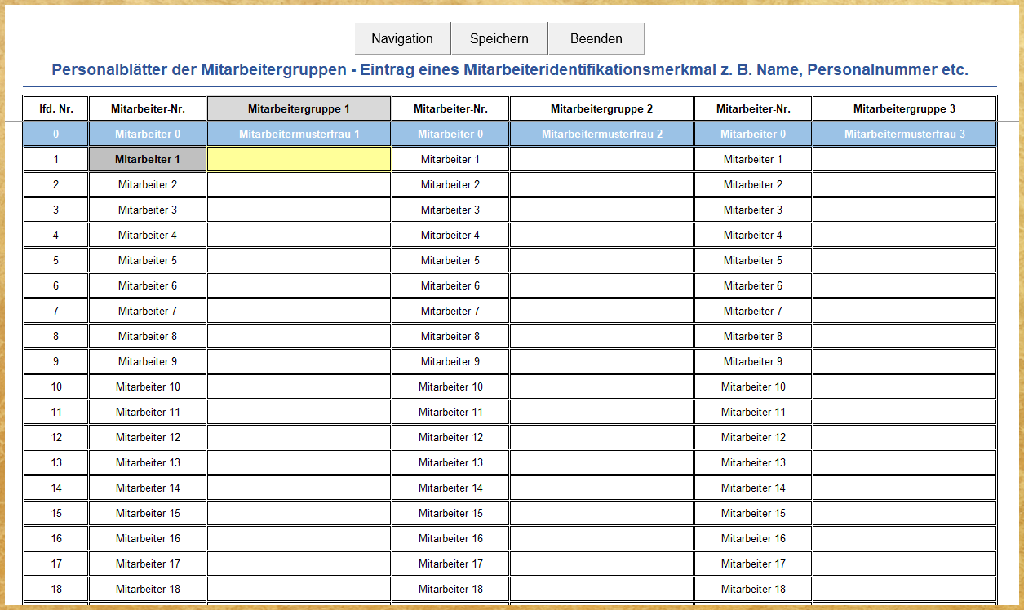Select Mitarbeiter 18 in the first group
Image resolution: width=1024 pixels, height=610 pixels.
[148, 590]
